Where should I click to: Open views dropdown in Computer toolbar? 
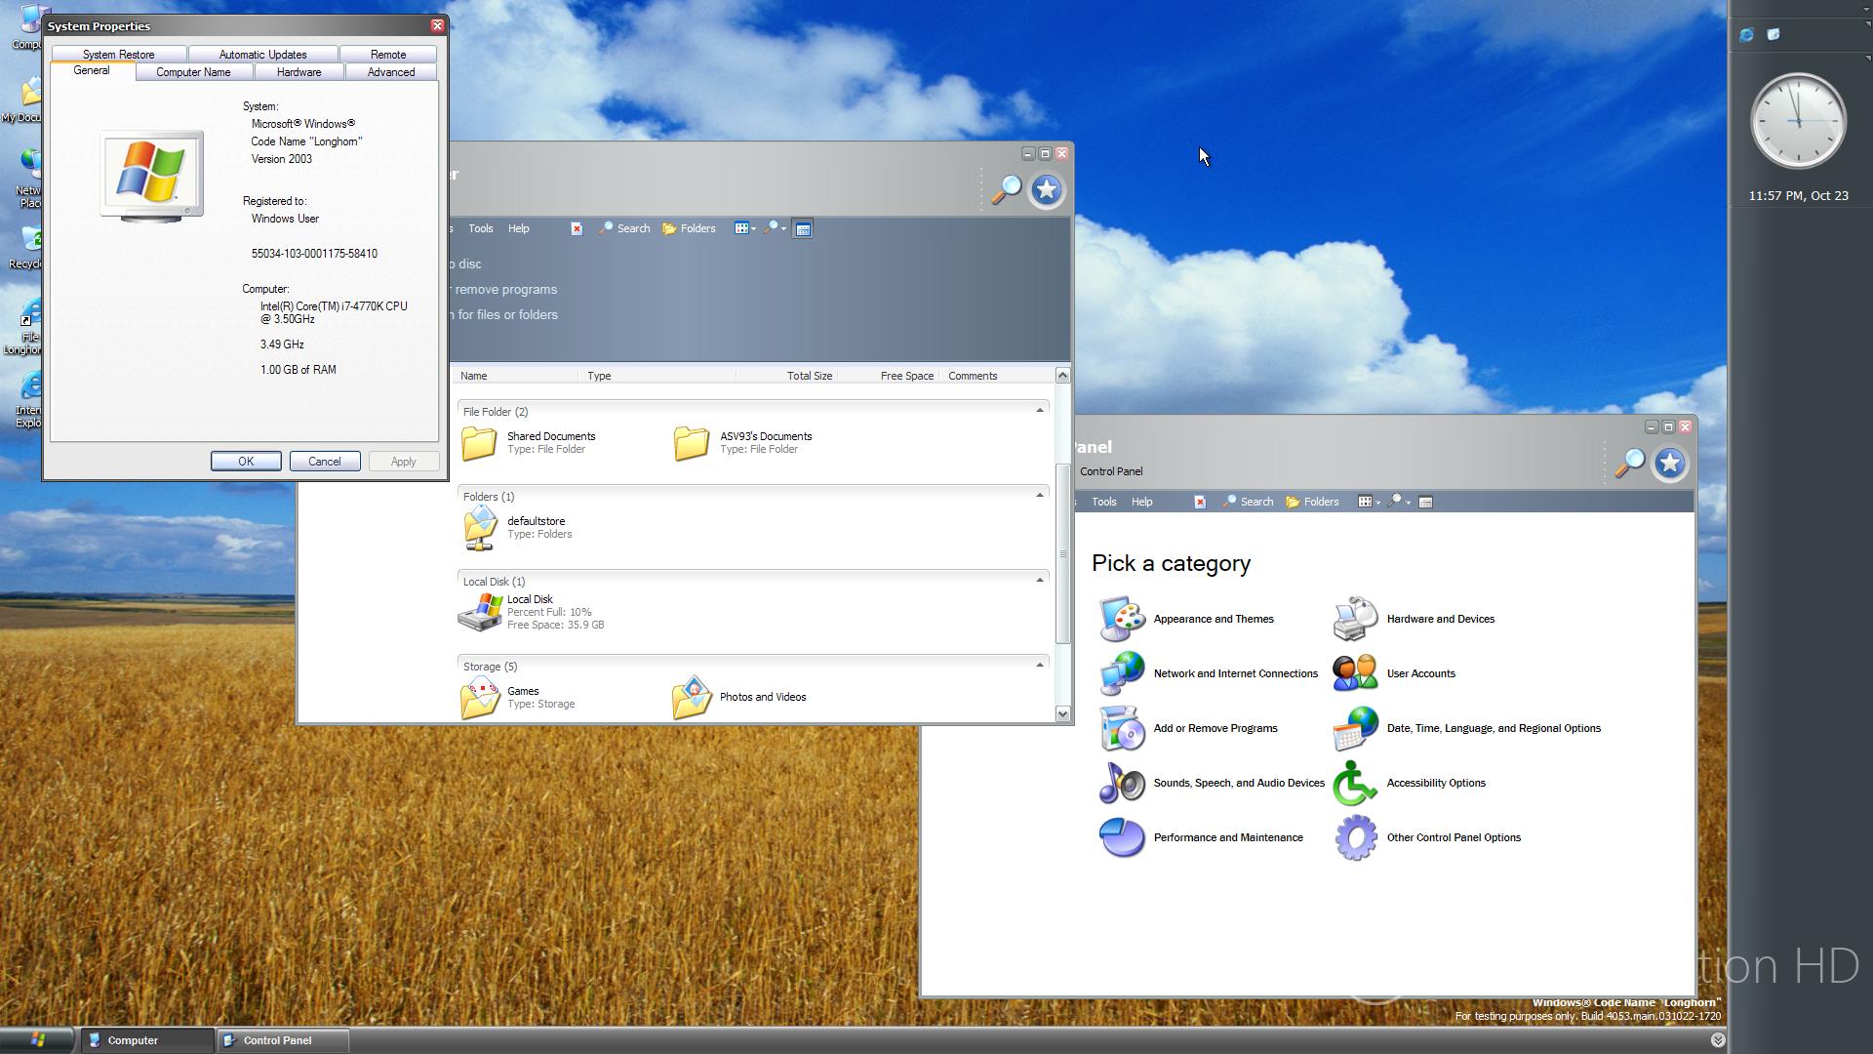click(745, 228)
